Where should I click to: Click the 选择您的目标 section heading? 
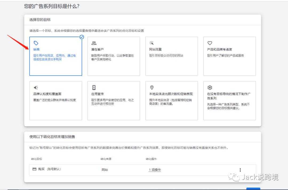tap(40, 20)
